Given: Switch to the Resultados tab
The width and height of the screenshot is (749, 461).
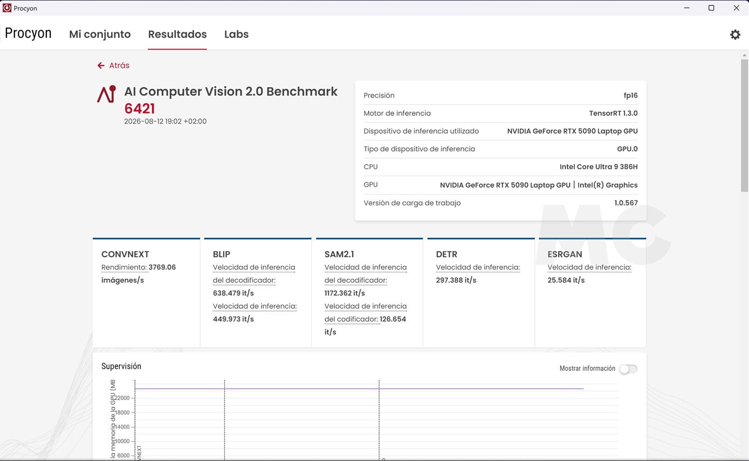Looking at the screenshot, I should tap(177, 34).
